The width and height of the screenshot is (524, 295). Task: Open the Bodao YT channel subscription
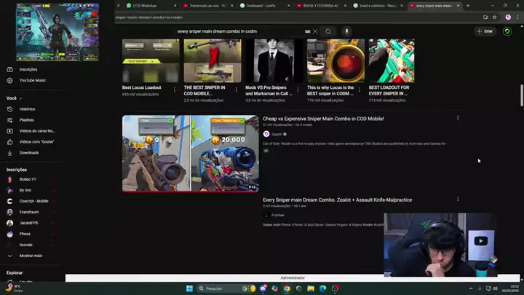click(28, 179)
